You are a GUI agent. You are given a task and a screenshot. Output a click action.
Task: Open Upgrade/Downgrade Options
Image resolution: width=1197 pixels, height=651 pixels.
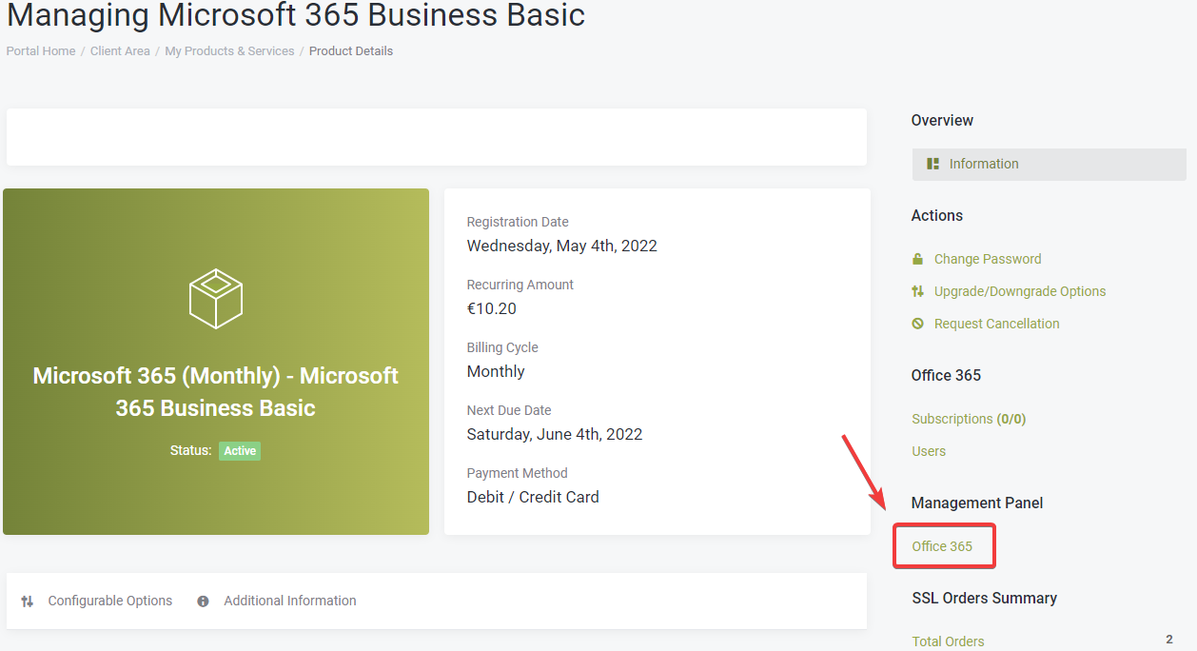point(1020,291)
